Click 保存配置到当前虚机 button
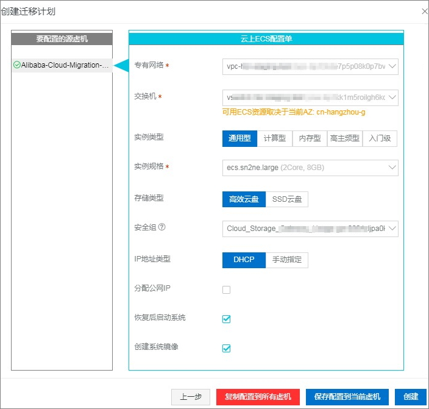This screenshot has height=409, width=429. (x=347, y=397)
